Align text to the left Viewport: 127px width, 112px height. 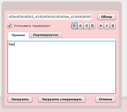[x=74, y=26]
